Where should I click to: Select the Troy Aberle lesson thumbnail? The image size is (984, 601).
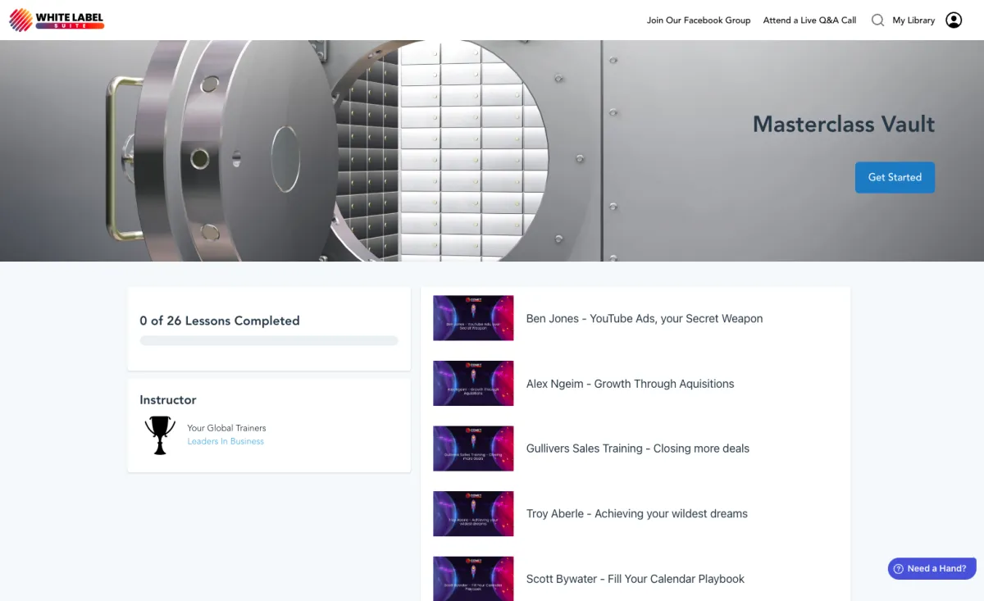(x=473, y=513)
